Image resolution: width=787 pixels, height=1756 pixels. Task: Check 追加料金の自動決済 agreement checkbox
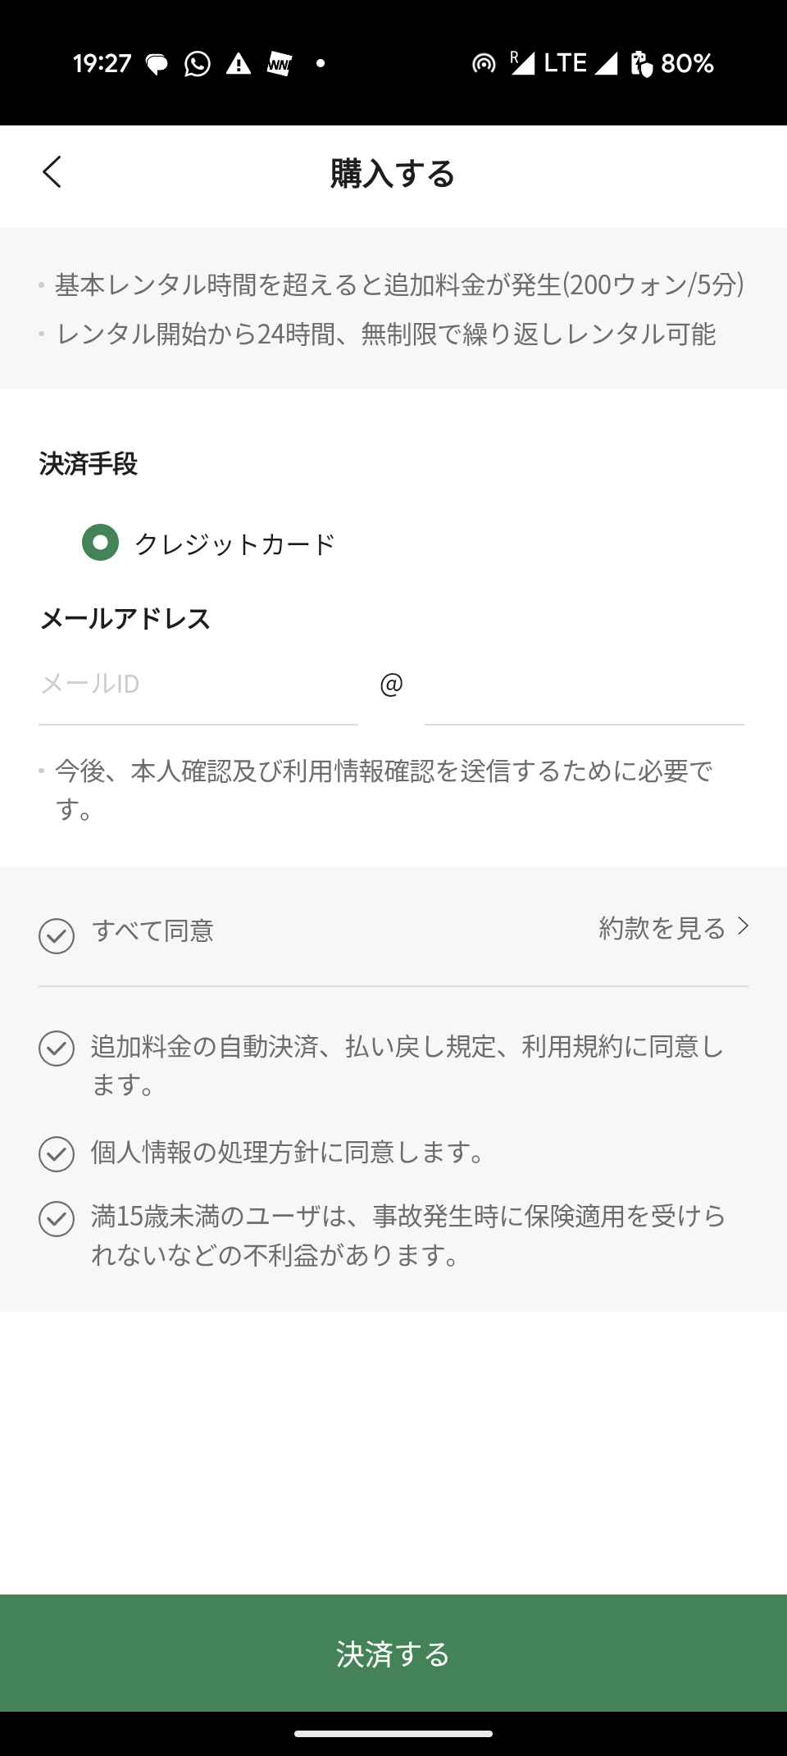(57, 1049)
